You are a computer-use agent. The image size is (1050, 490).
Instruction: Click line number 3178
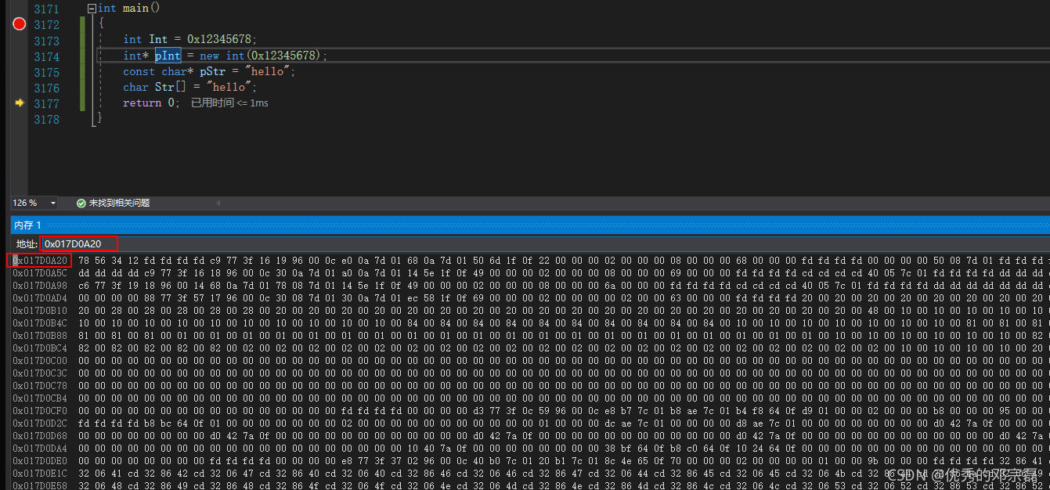46,119
